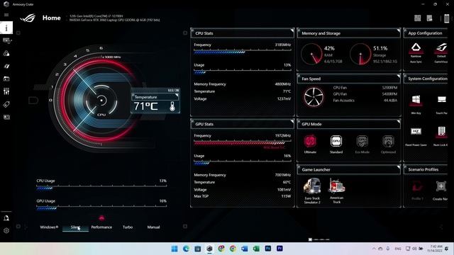Select Profile 1 scenario profile
This screenshot has height=255, width=454.
pyautogui.click(x=417, y=191)
